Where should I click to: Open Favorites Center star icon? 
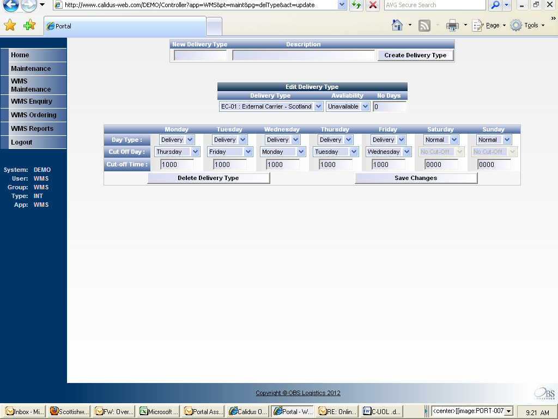(10, 25)
